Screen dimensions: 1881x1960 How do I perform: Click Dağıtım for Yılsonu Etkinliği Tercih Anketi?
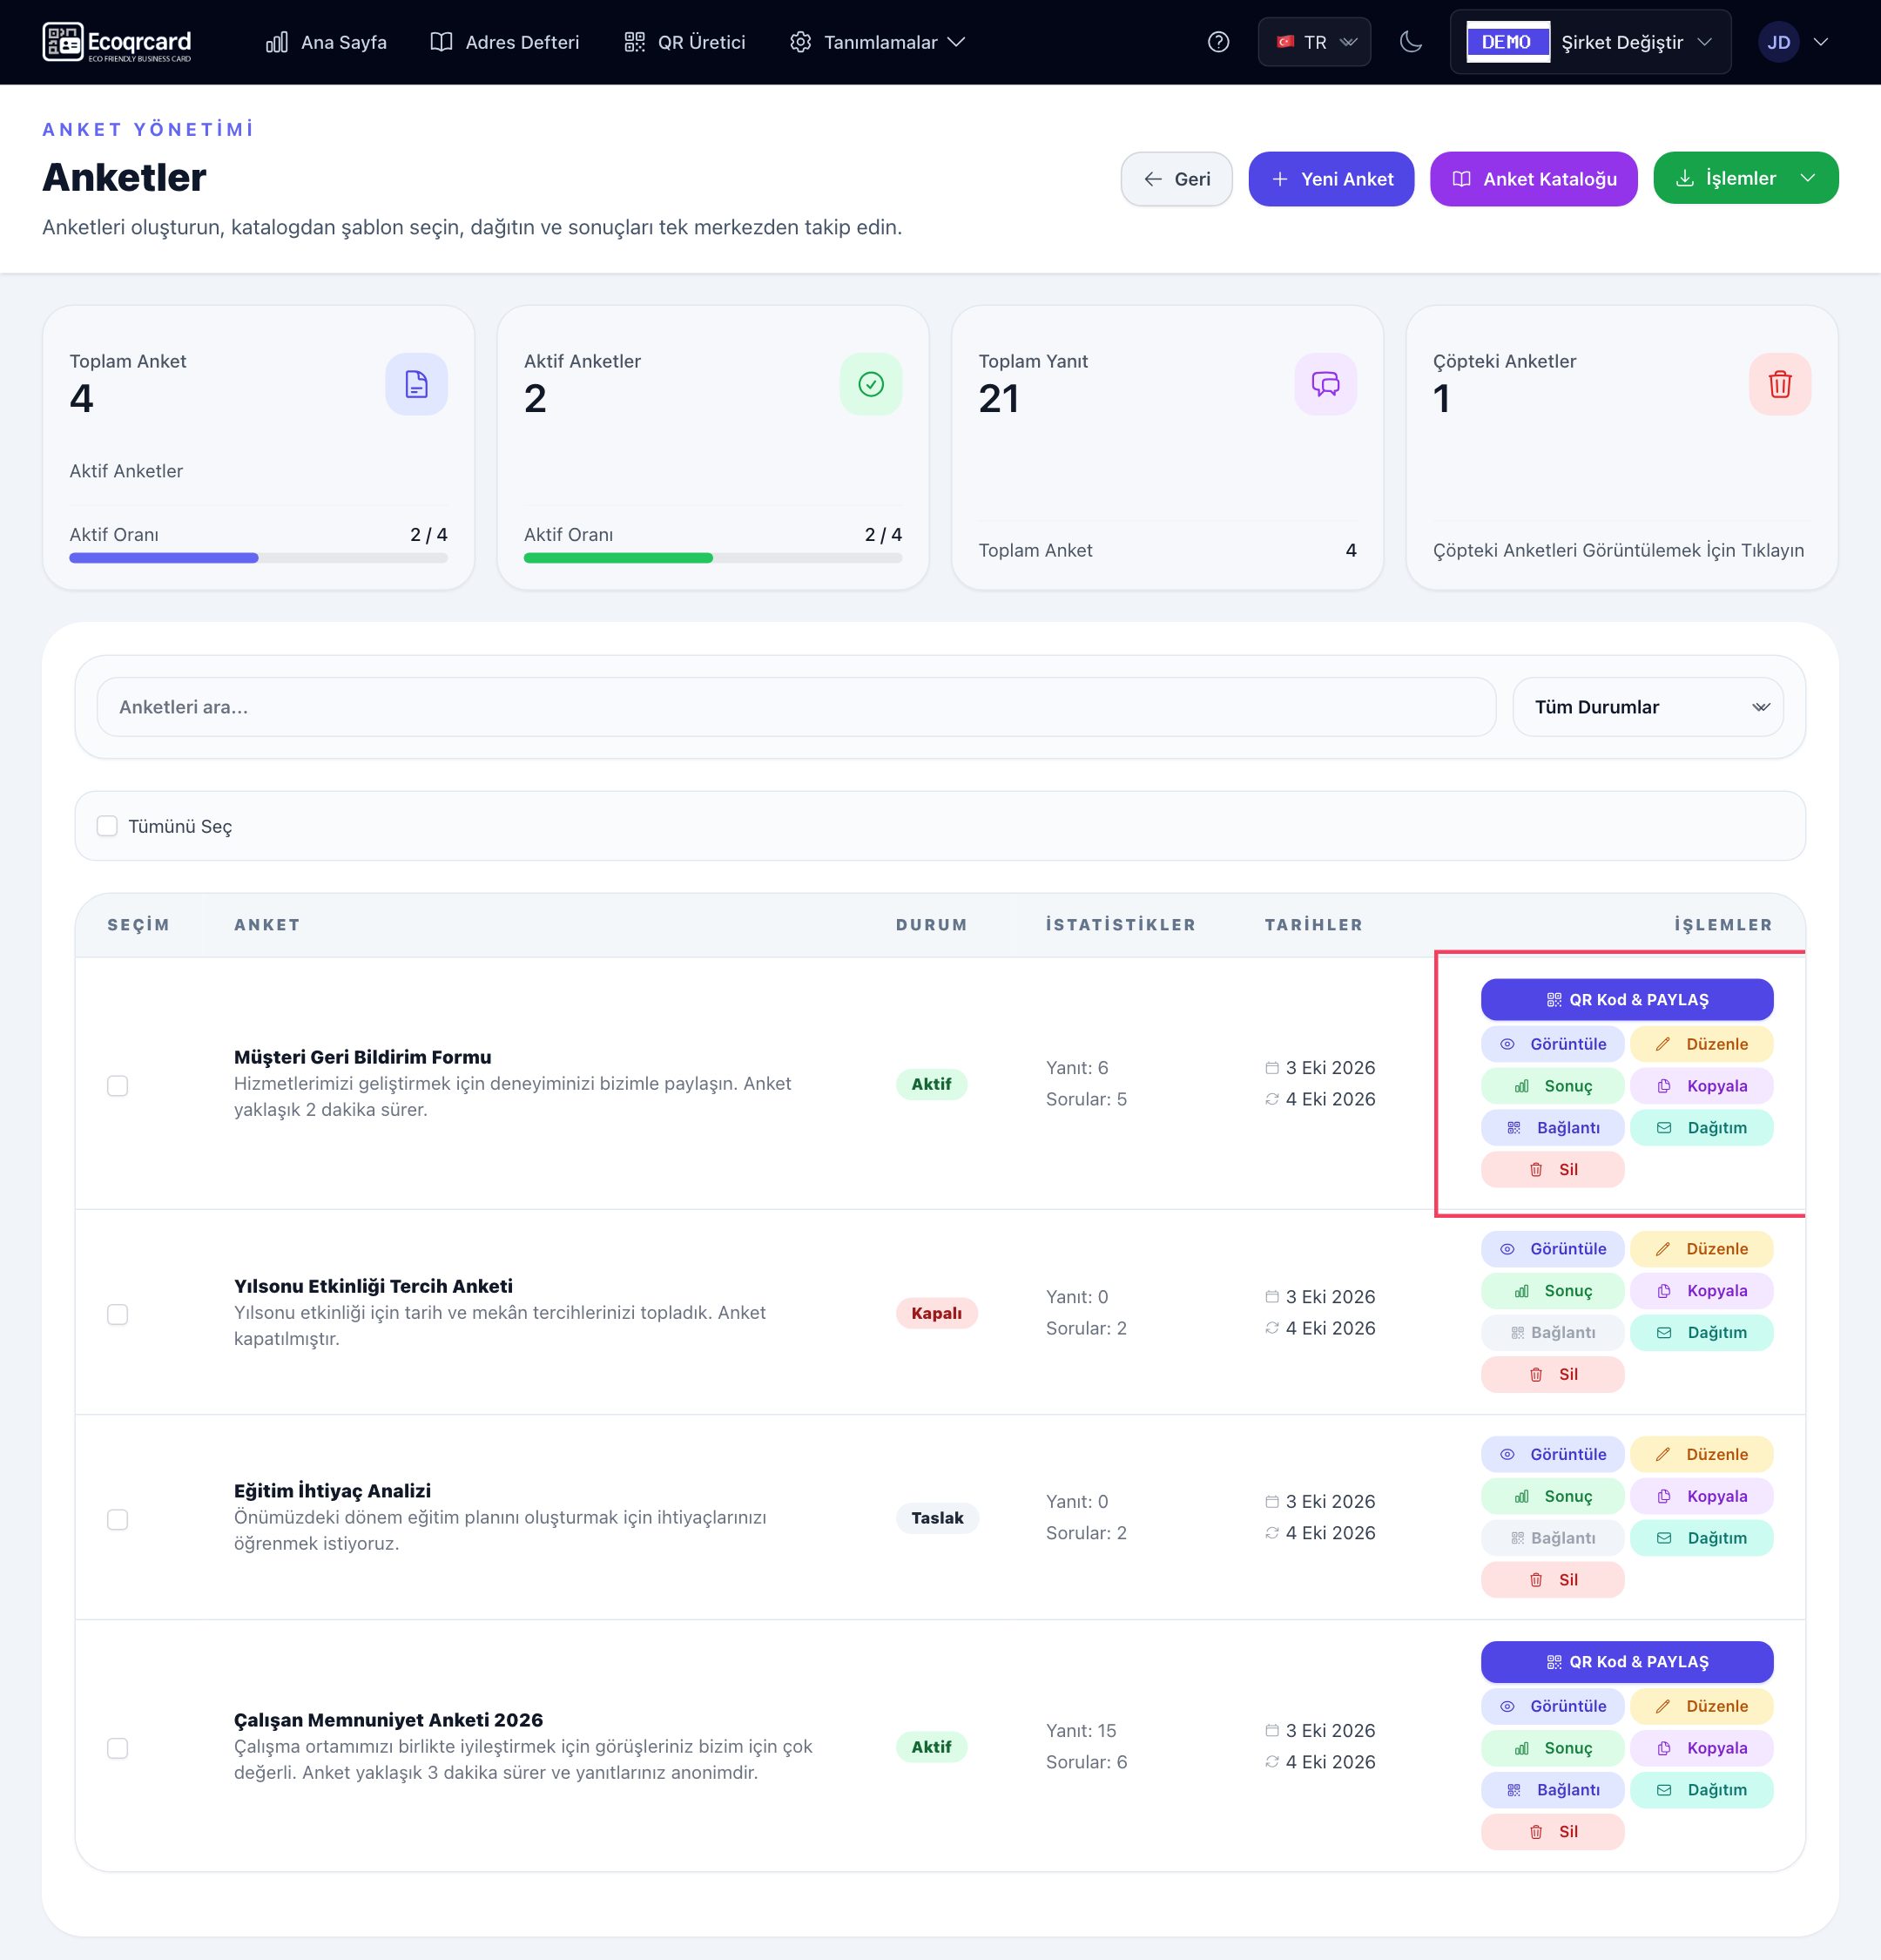pos(1701,1333)
